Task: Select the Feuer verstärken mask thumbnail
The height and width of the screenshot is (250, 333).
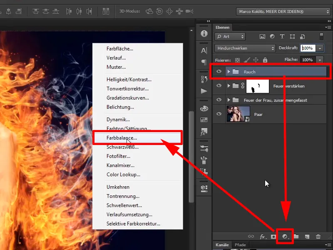Action: point(258,86)
